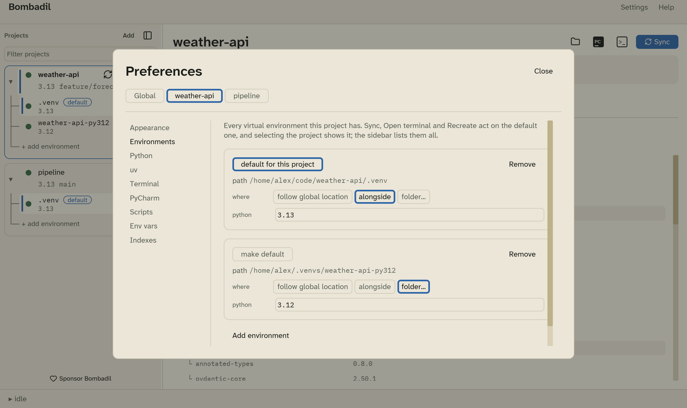Select weather-api preferences tab
Image resolution: width=687 pixels, height=408 pixels.
[x=195, y=96]
